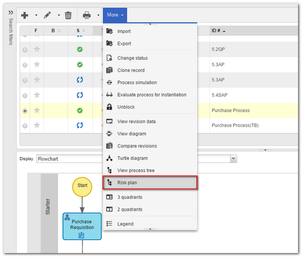302x257 pixels.
Task: Click the trash delete icon
Action: [x=68, y=15]
